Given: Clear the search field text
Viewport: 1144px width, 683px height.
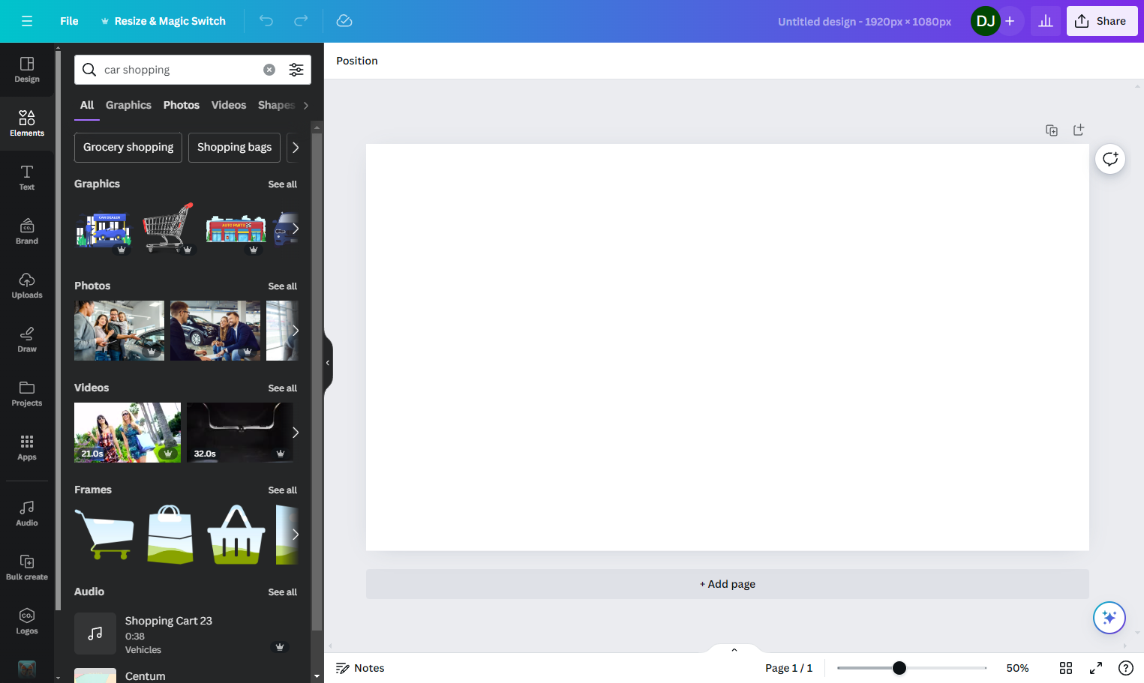Looking at the screenshot, I should coord(269,70).
